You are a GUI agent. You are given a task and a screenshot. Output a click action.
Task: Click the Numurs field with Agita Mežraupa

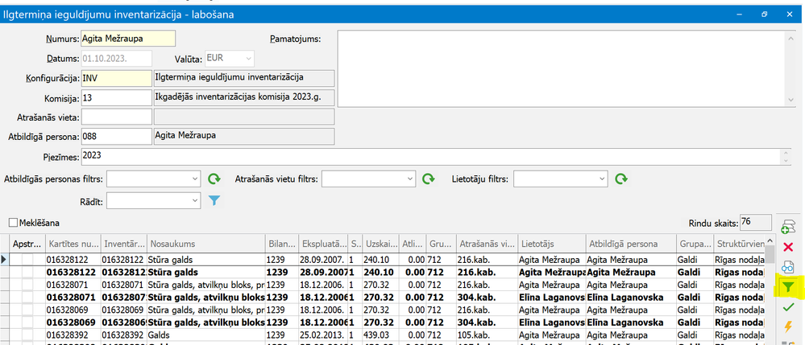click(x=128, y=39)
